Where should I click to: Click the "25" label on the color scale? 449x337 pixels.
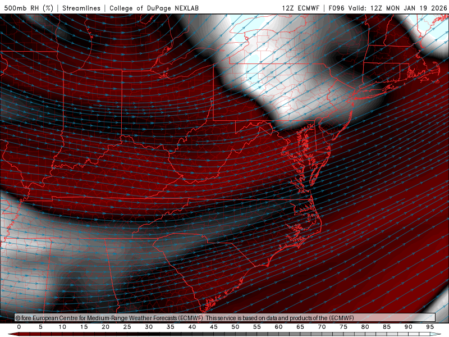click(127, 327)
